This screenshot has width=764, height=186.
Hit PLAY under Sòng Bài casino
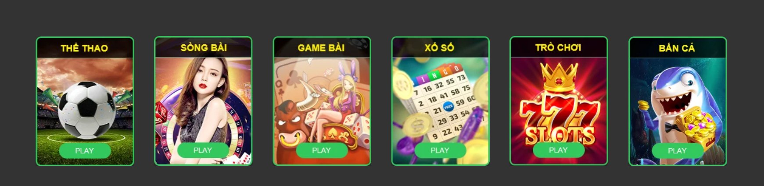203,150
